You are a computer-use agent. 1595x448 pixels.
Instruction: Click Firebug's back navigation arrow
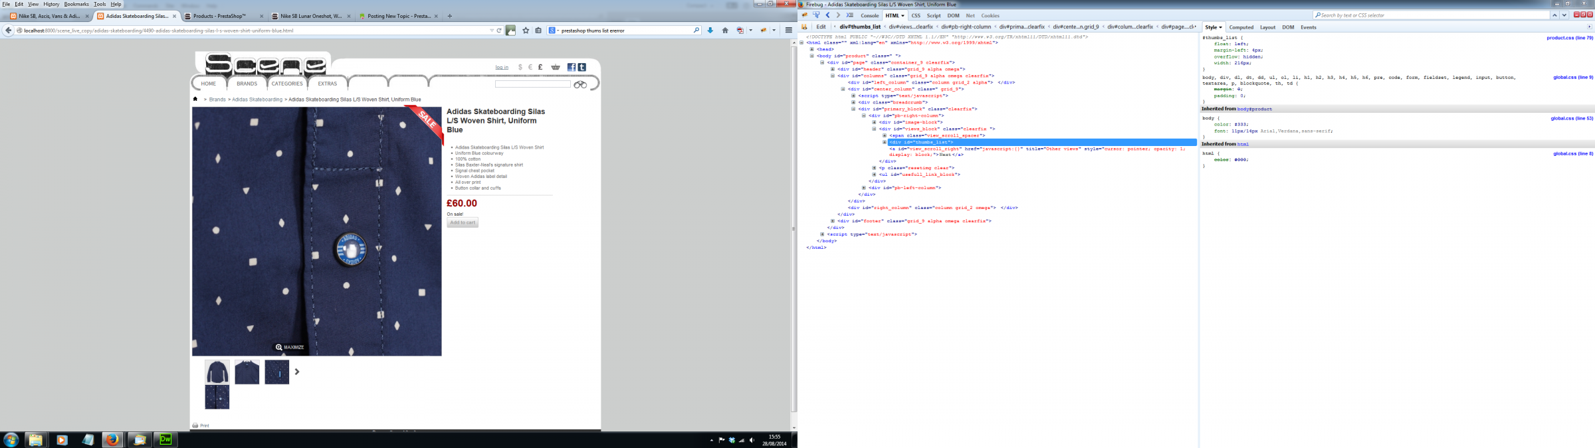click(x=827, y=15)
